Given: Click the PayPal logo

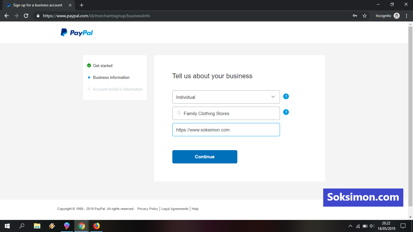Looking at the screenshot, I should pos(77,32).
